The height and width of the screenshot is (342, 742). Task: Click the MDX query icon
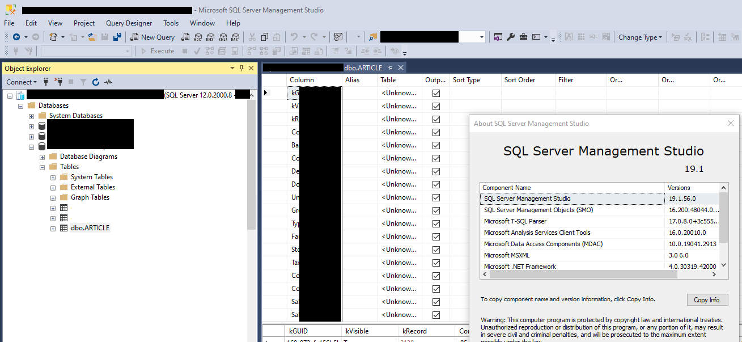(x=198, y=37)
